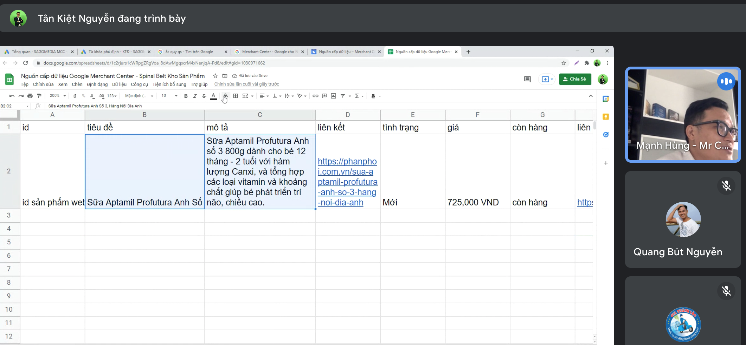The image size is (746, 345).
Task: Create a filter with funnel icon
Action: (x=343, y=96)
